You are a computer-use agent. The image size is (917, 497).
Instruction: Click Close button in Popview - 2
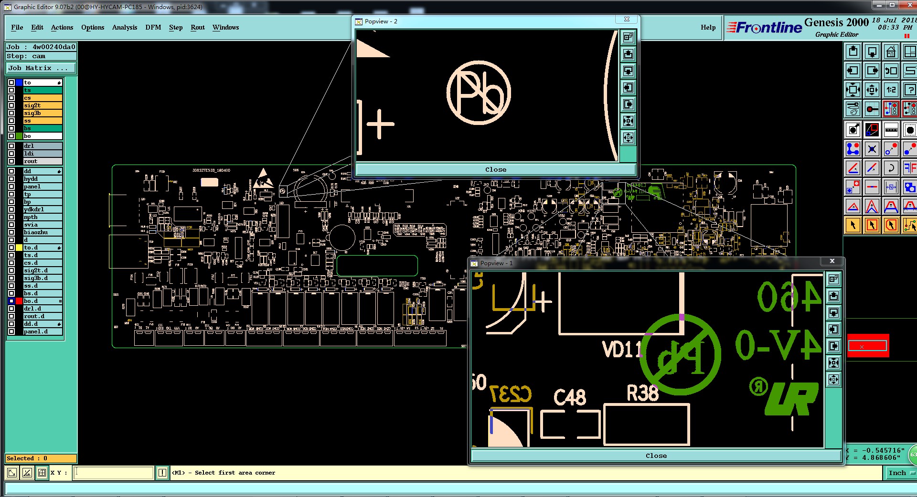click(x=496, y=169)
